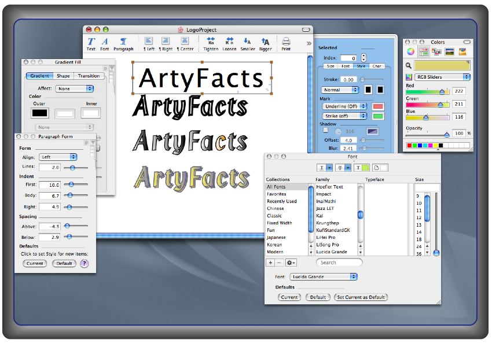Viewport: 492px width, 347px height.
Task: Click Set Current as Default button
Action: [361, 297]
